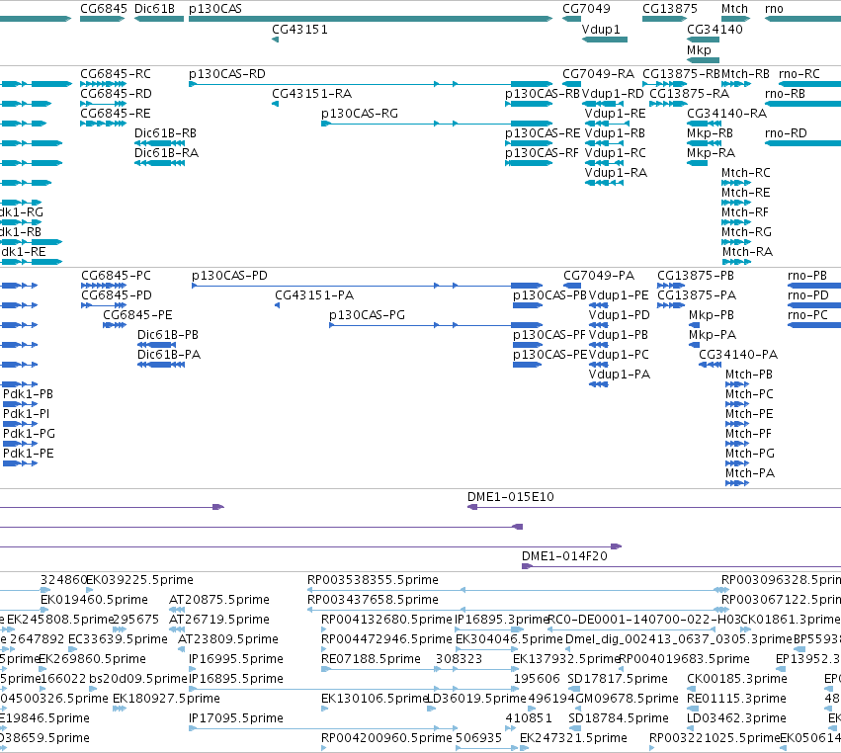Select transcript p130CAS-RB
Screen dimensions: 841x753
click(543, 94)
